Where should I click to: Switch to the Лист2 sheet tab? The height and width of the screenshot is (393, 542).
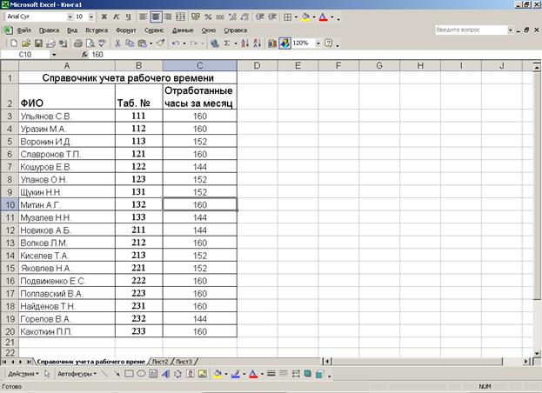click(x=159, y=360)
